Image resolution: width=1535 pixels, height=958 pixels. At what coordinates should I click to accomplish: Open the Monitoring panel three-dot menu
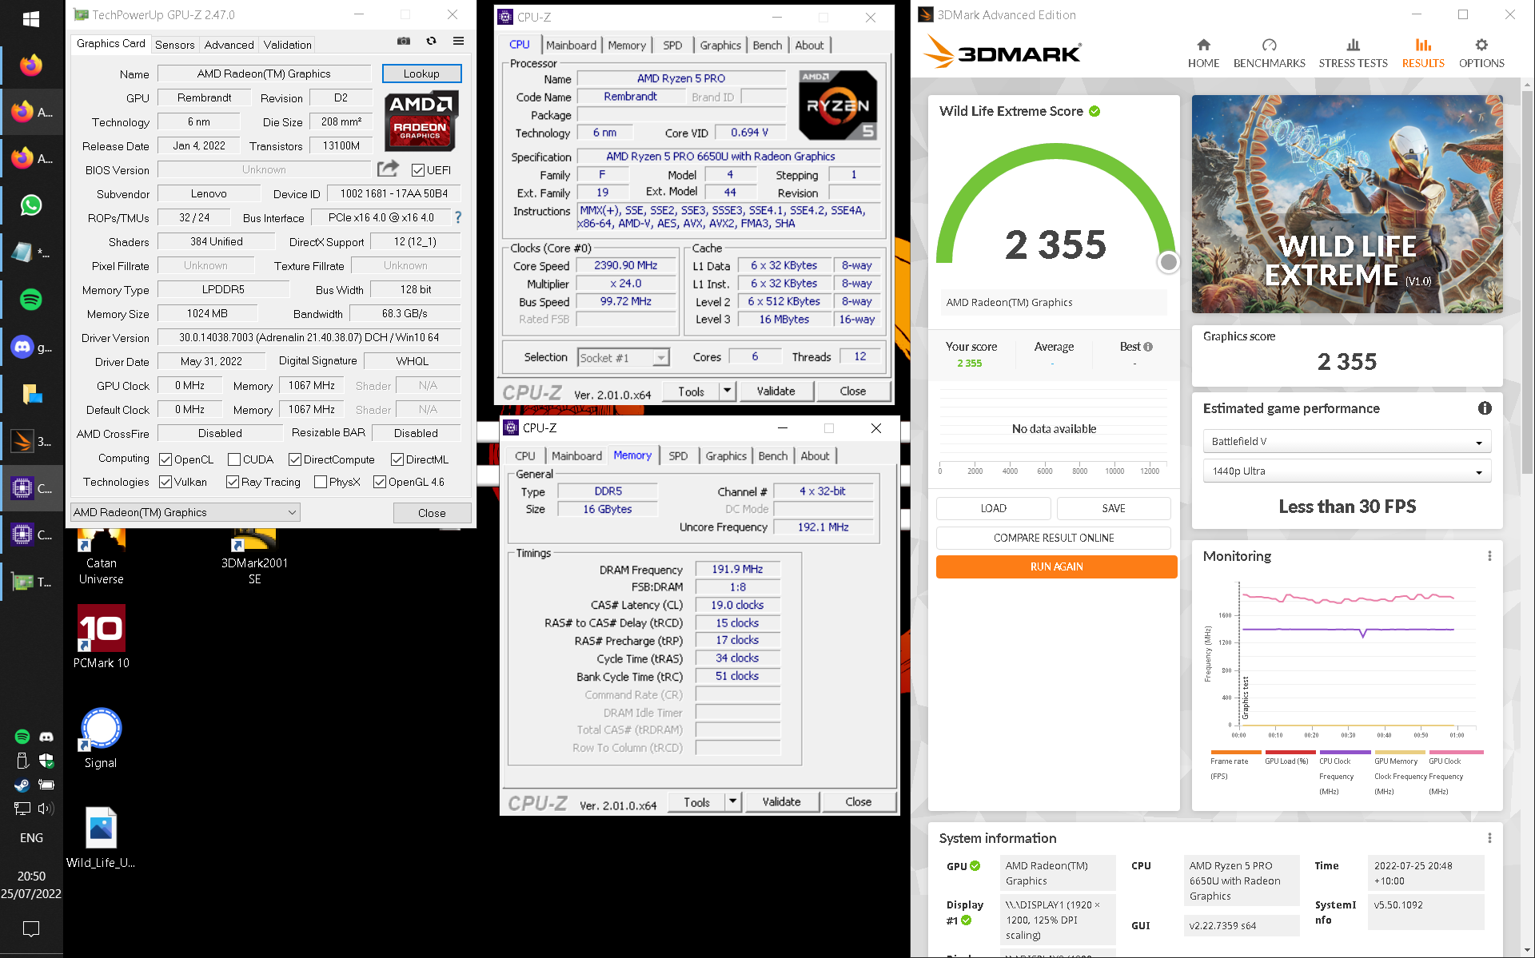[x=1489, y=556]
